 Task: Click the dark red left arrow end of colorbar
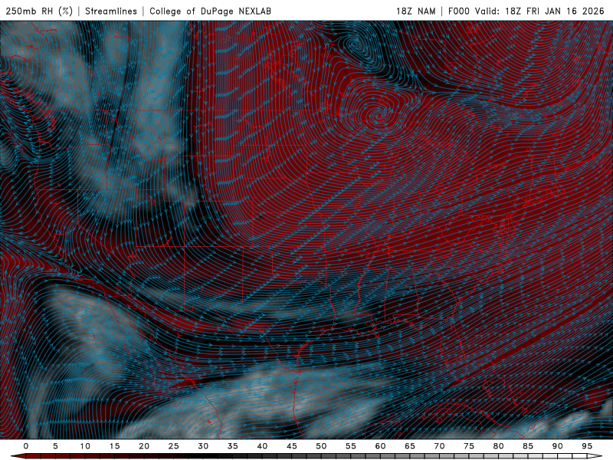(x=18, y=456)
